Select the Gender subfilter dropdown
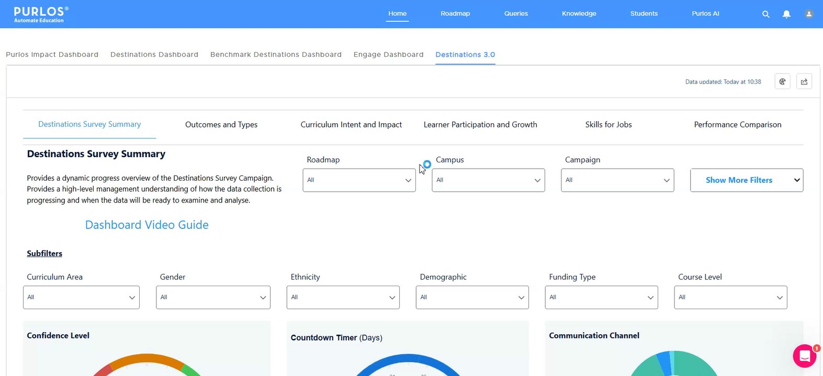The height and width of the screenshot is (376, 823). [x=213, y=298]
